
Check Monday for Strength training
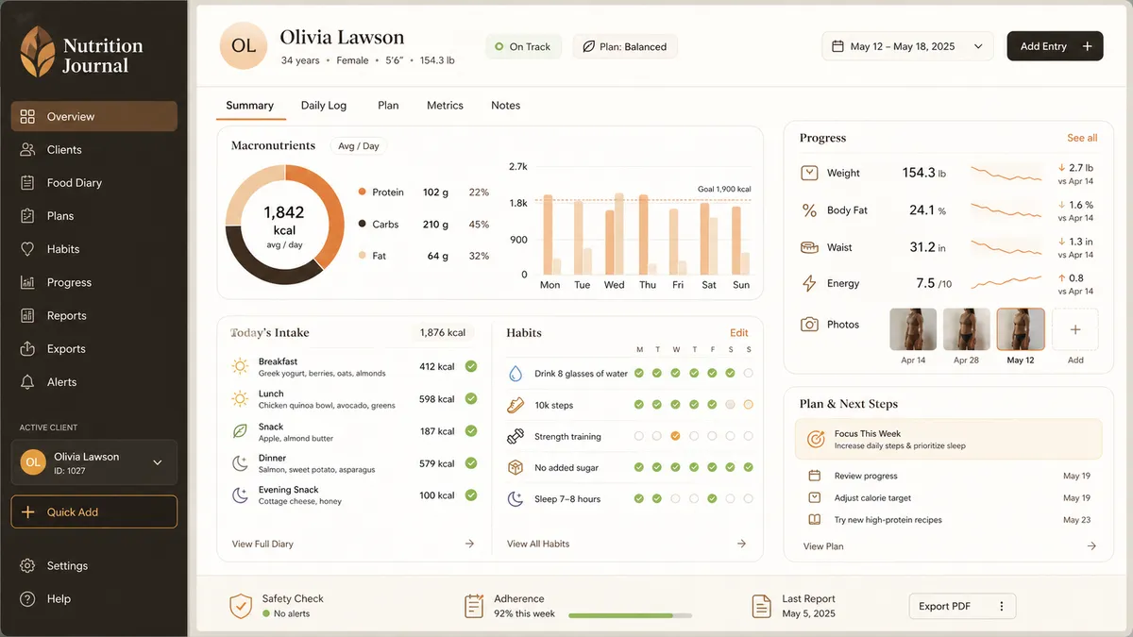click(639, 437)
